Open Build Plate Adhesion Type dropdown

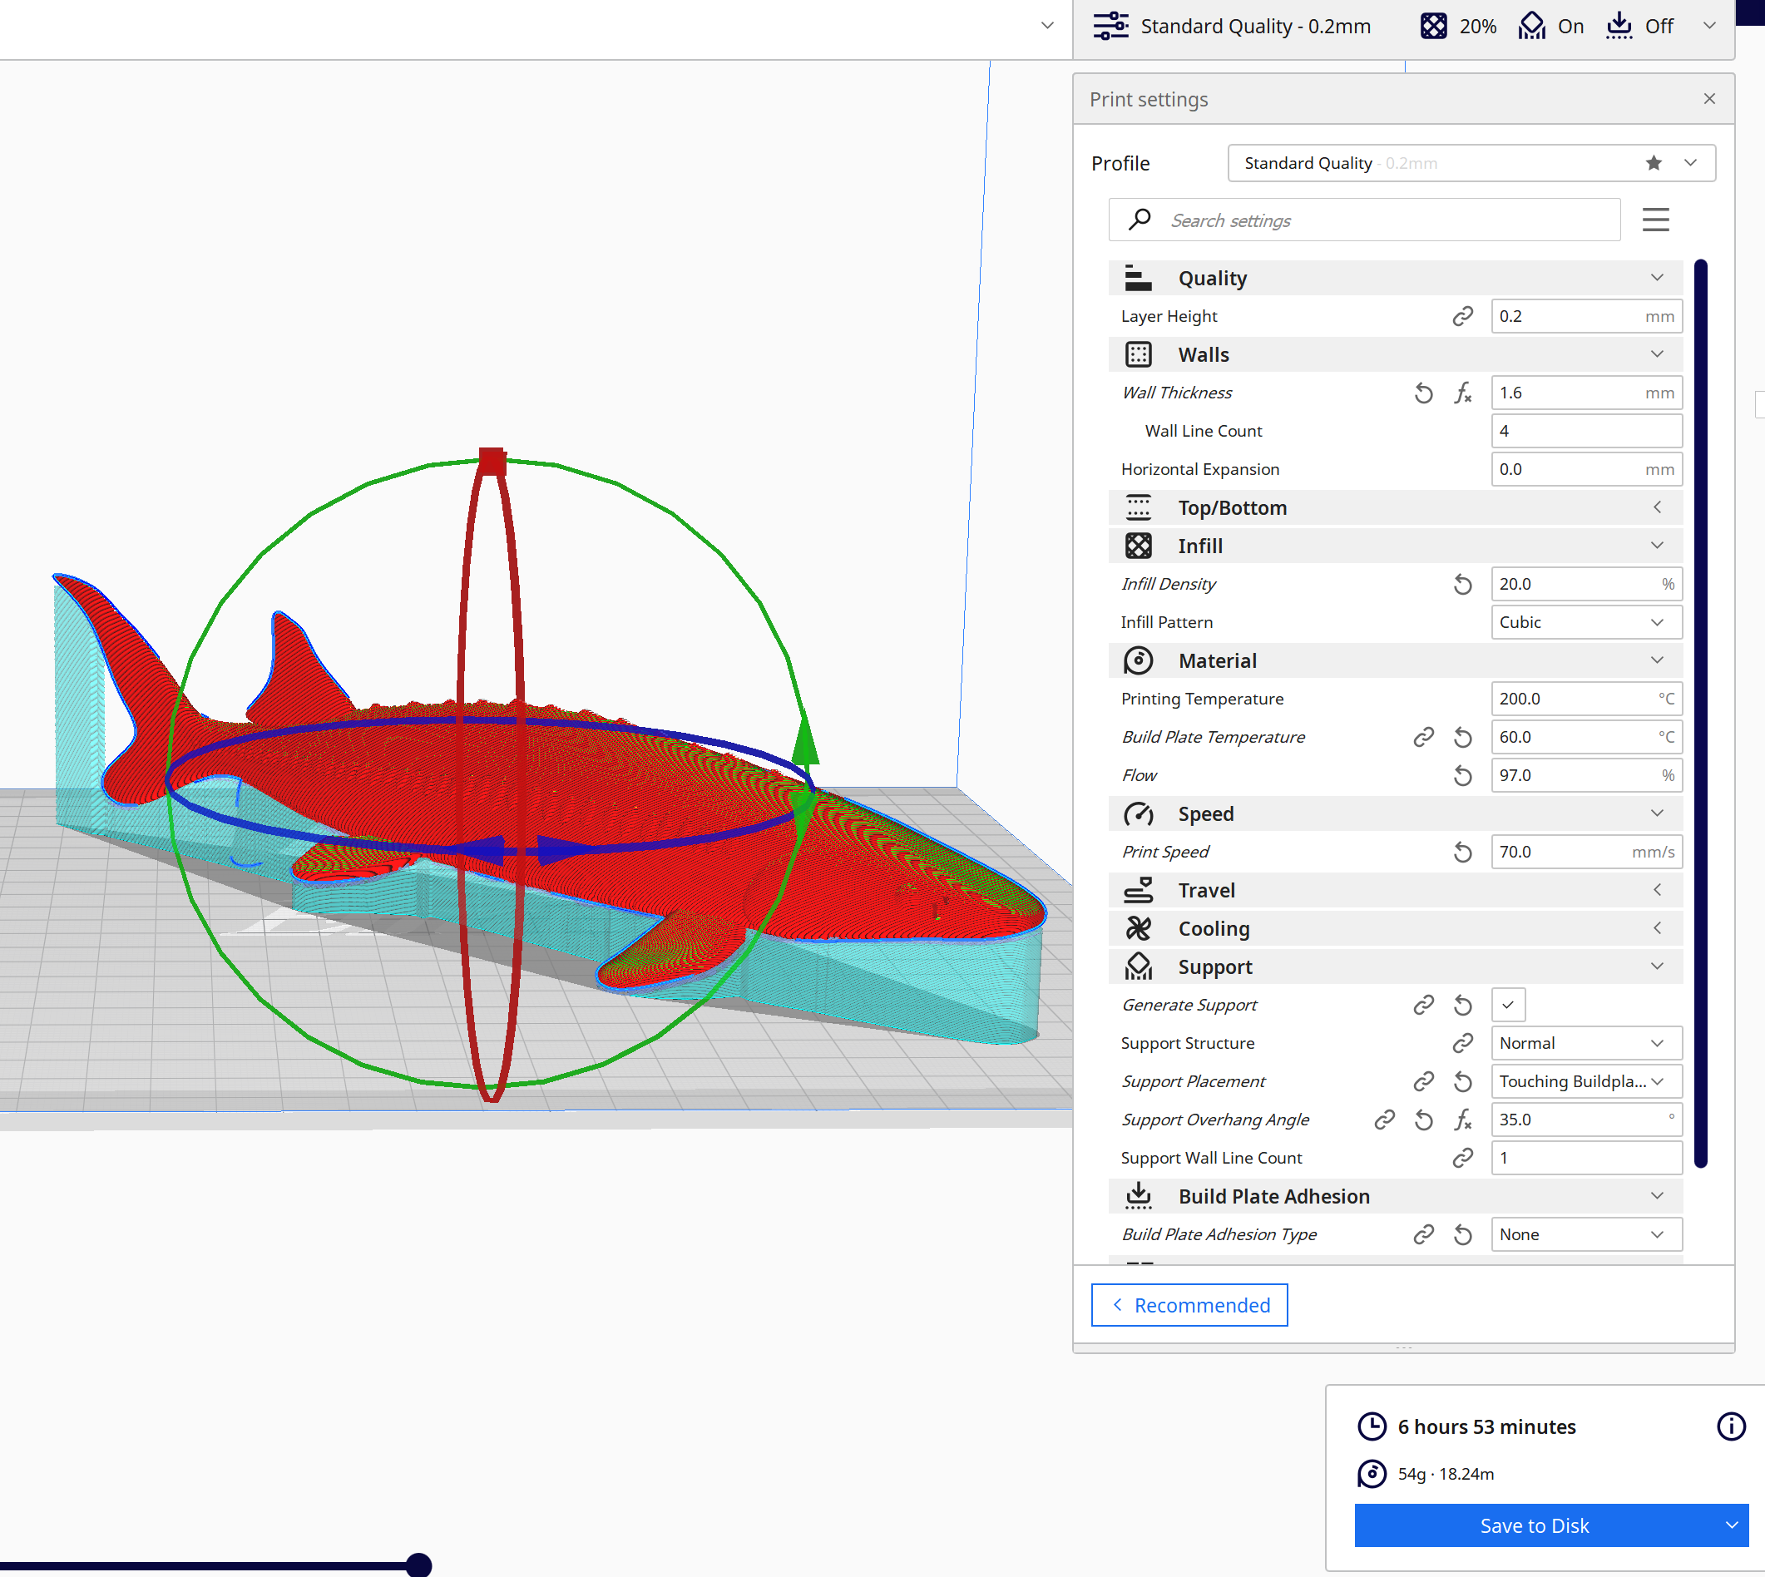1585,1235
